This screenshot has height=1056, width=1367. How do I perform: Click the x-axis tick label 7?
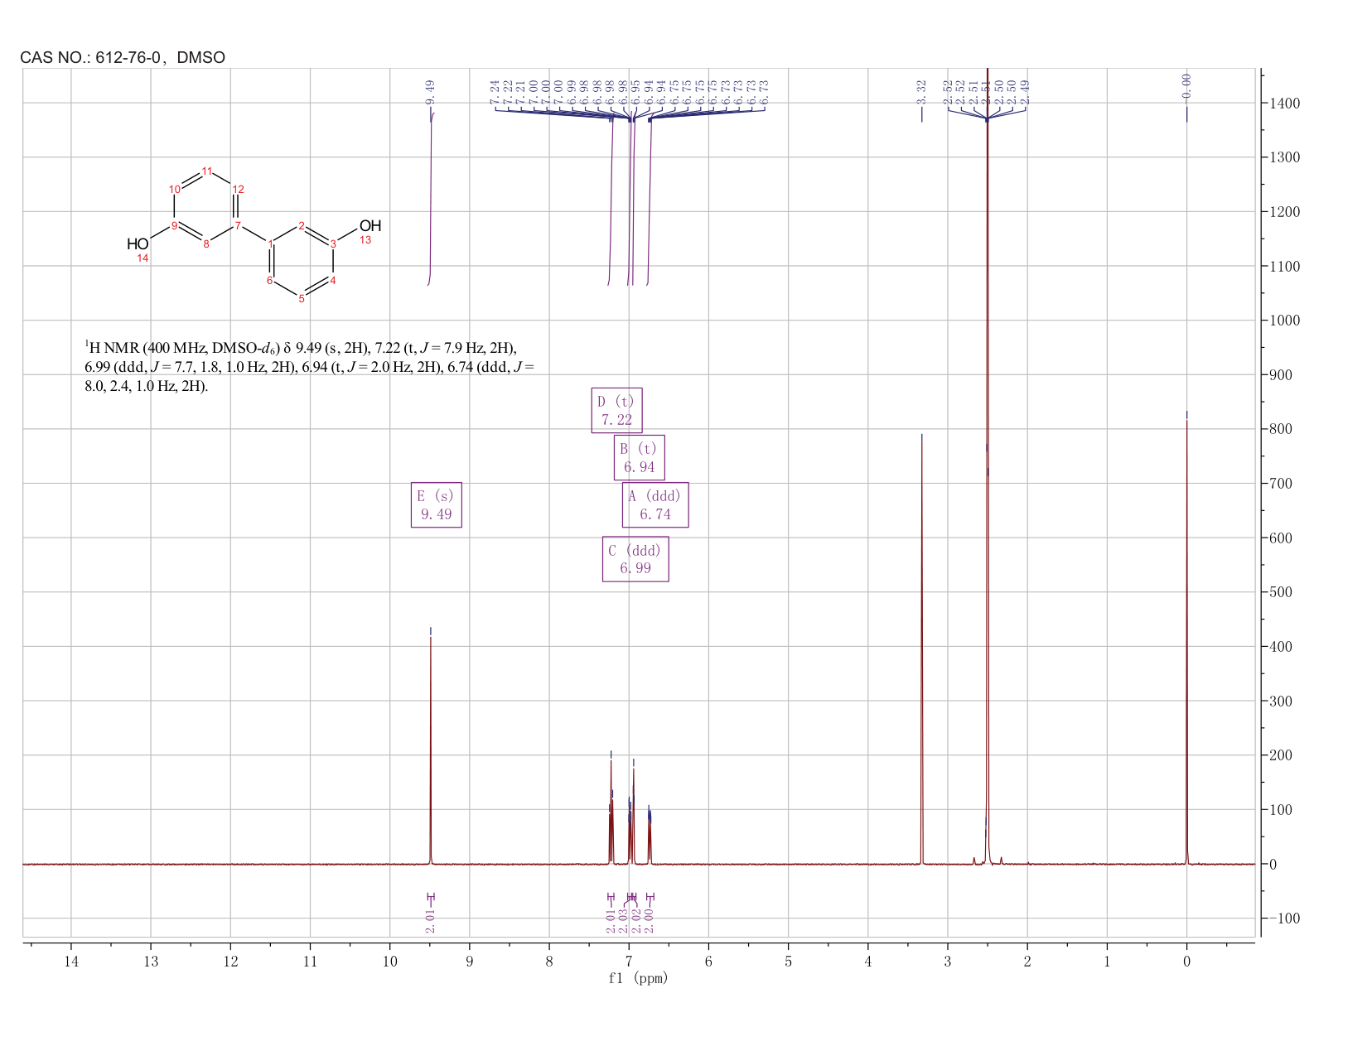tap(629, 961)
